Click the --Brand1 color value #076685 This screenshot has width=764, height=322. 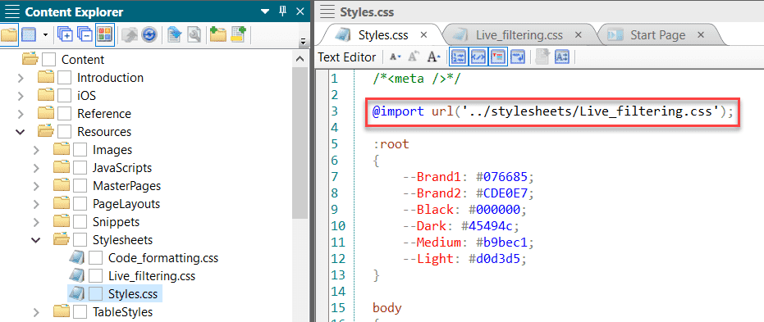(501, 176)
